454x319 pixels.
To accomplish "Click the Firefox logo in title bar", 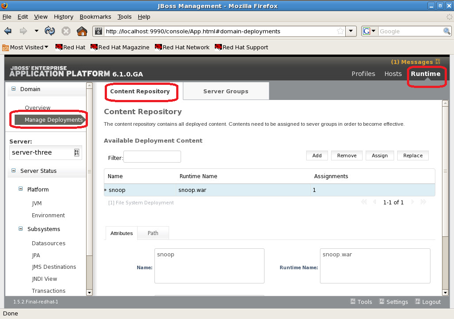I will pos(4,5).
